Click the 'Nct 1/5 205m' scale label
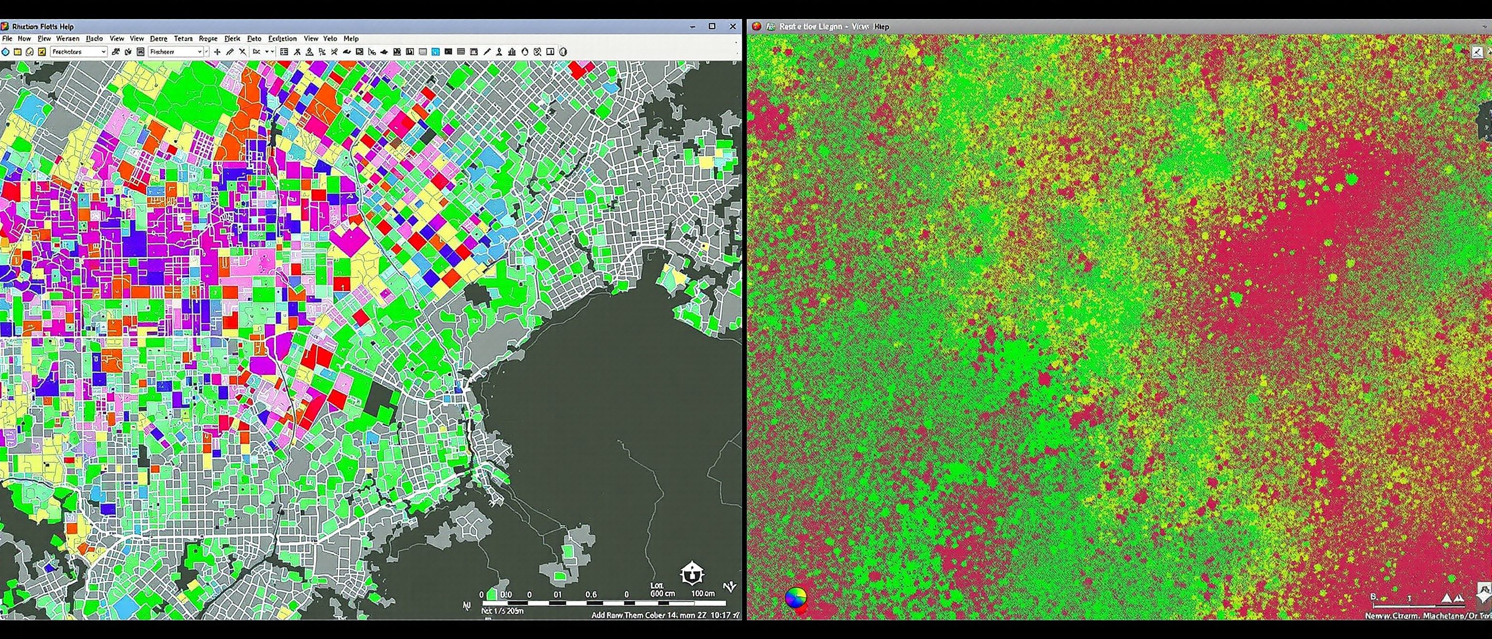The image size is (1492, 639). click(x=502, y=612)
